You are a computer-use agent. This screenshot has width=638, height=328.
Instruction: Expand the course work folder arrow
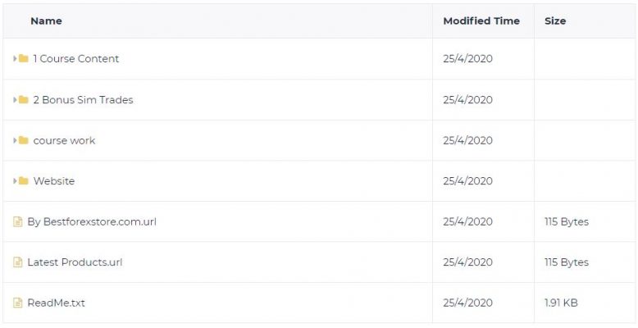[15, 140]
